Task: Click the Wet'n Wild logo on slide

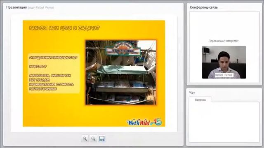Action: pos(144,122)
